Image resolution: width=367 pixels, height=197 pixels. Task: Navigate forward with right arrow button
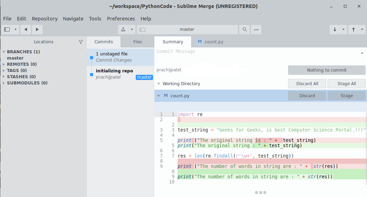[37, 30]
